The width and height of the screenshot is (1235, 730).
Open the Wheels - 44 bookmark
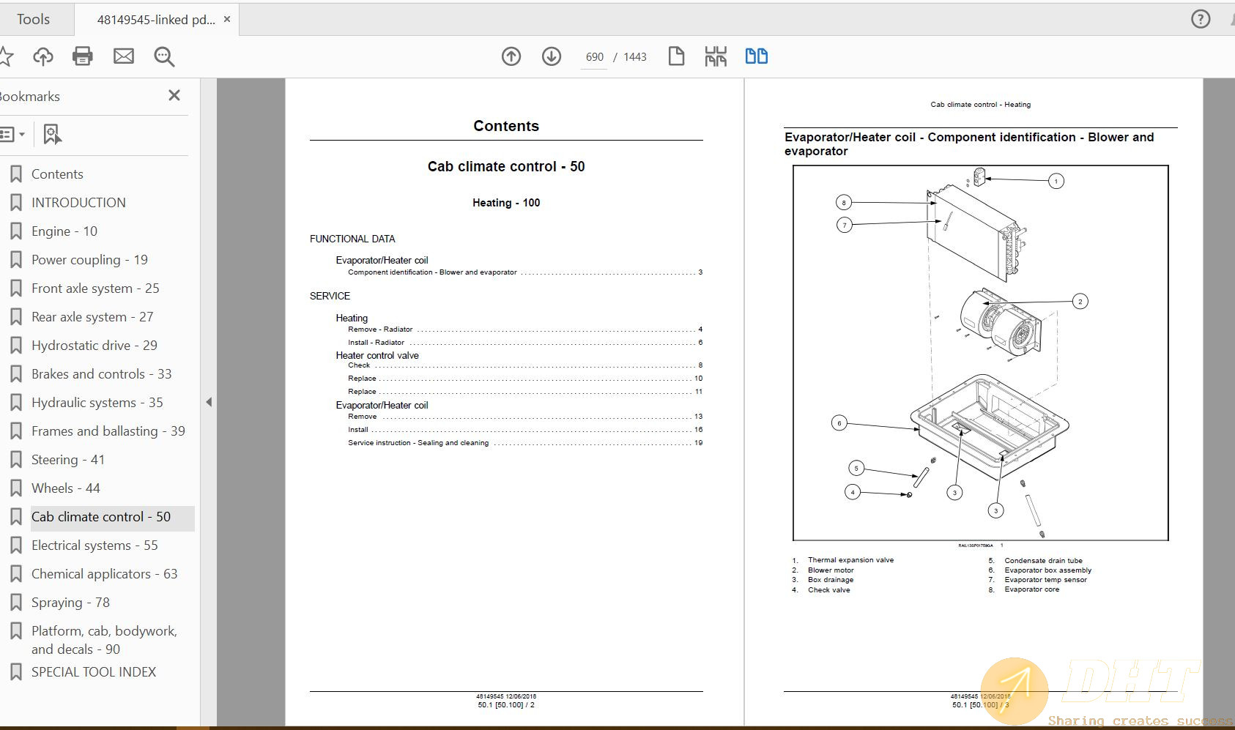(x=66, y=488)
